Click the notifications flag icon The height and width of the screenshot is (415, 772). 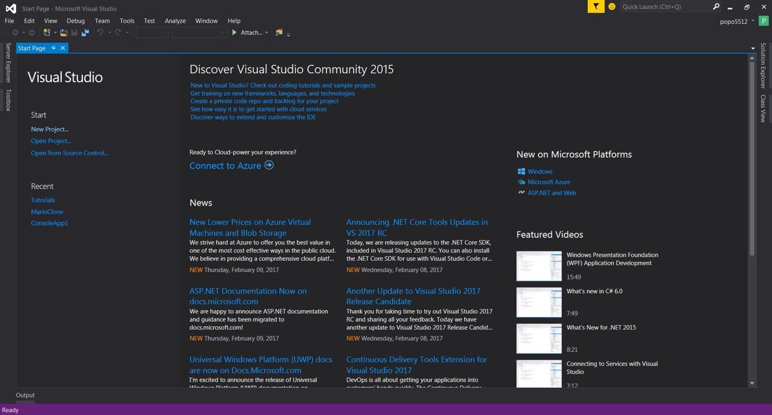tap(596, 7)
